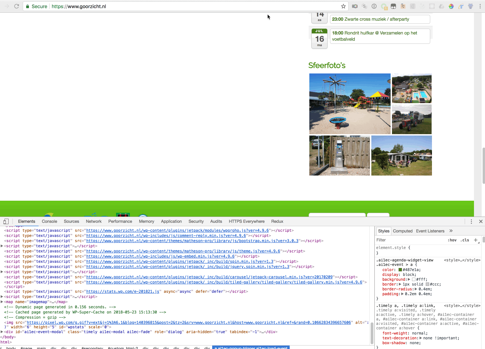Click the #fff background color swatch
485x349 pixels.
(414, 279)
